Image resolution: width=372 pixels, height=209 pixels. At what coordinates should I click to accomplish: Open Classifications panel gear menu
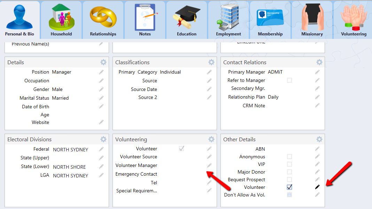point(211,62)
